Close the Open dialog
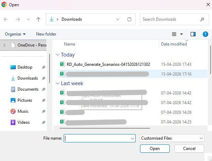The height and width of the screenshot is (161, 212). (x=208, y=4)
